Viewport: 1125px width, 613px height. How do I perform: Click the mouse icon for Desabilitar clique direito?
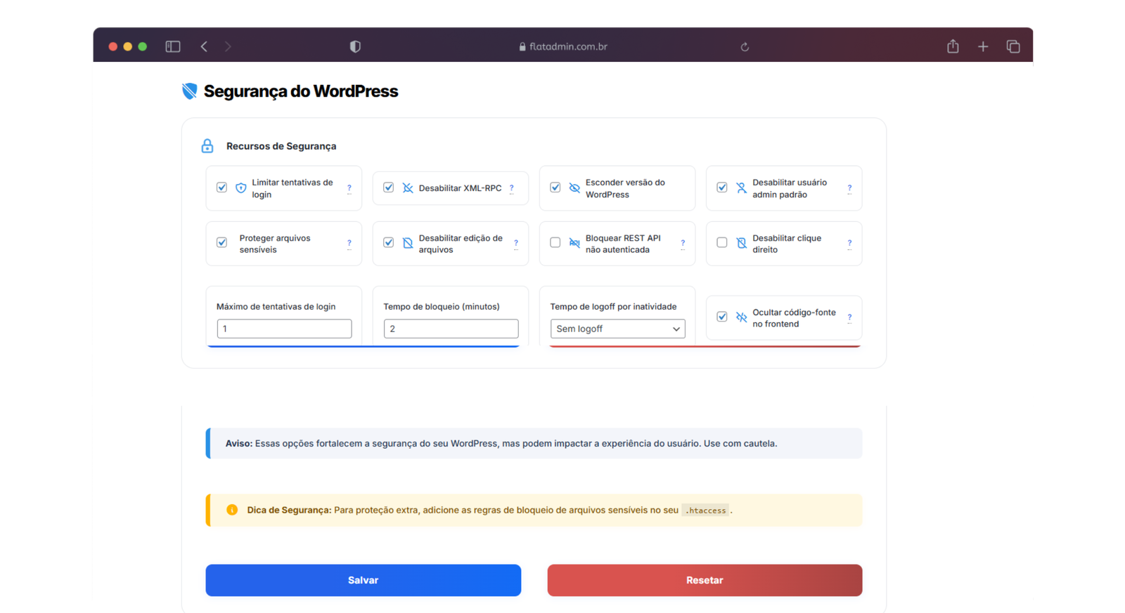point(741,243)
